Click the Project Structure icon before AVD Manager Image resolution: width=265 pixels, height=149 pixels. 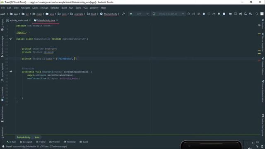click(230, 14)
